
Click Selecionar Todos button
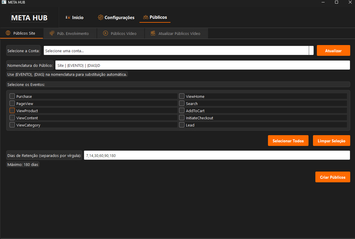(x=288, y=141)
